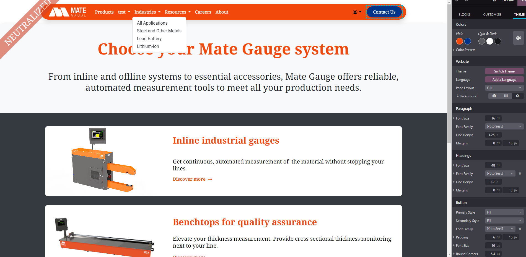Switch to the CUSTOMIZE tab
The height and width of the screenshot is (257, 526).
pyautogui.click(x=492, y=14)
